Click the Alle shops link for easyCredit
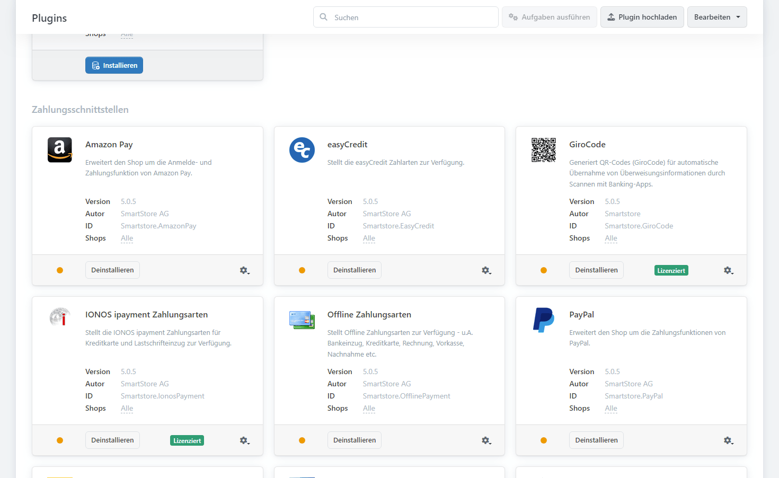779x478 pixels. point(369,238)
